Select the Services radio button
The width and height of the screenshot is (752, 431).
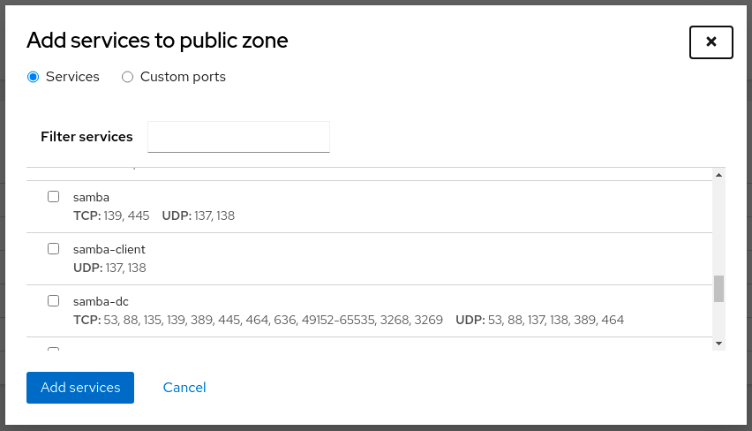(34, 77)
